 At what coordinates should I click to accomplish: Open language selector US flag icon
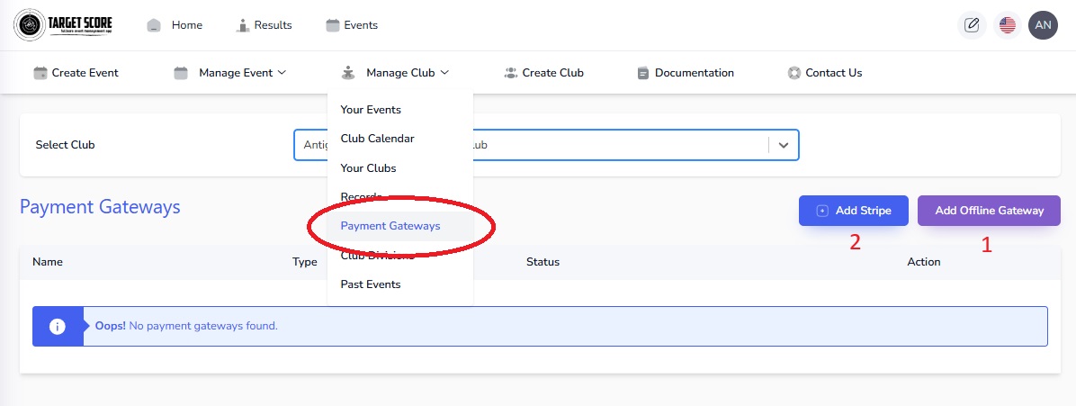click(1008, 25)
